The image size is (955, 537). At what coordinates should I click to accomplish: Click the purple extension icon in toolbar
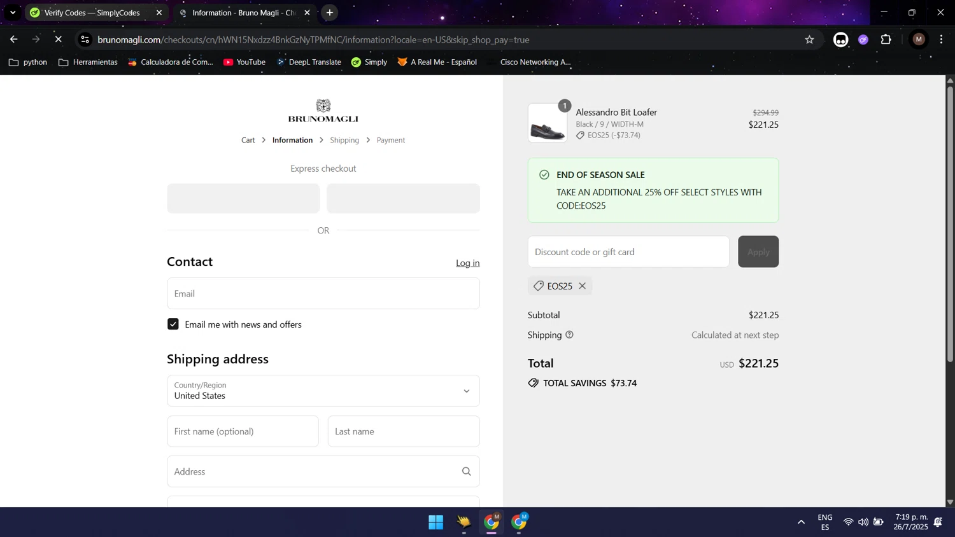pos(863,39)
